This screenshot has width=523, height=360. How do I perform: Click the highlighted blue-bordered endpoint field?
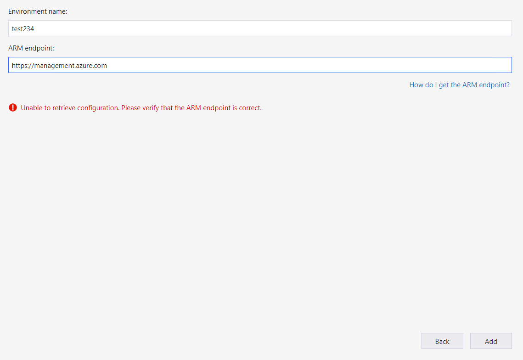click(x=260, y=65)
